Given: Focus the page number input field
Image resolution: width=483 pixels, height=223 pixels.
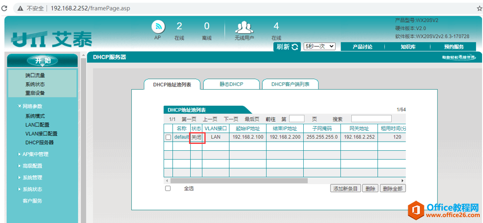Looking at the screenshot, I should click(297, 119).
